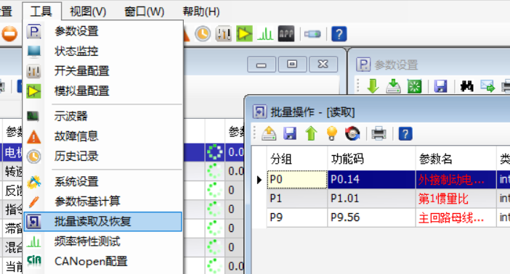Viewport: 510px width, 274px height.
Task: Click the green analog configuration toolbar icon
Action: click(244, 34)
